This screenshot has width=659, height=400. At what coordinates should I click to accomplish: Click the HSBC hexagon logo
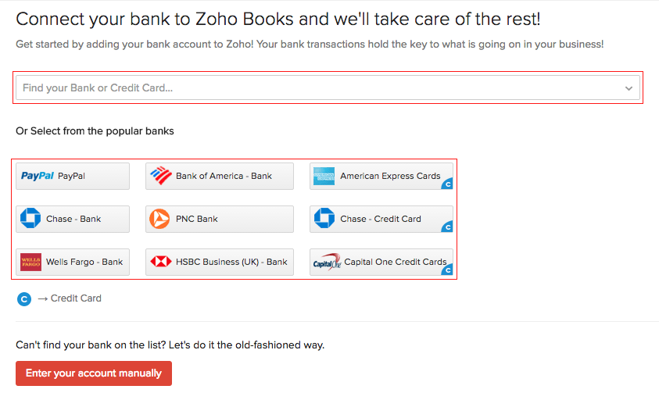point(160,262)
